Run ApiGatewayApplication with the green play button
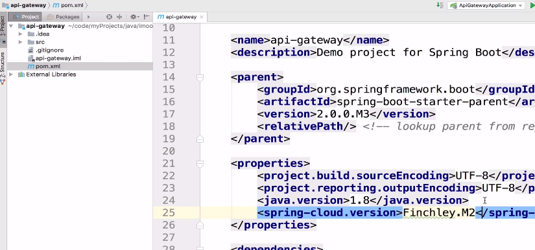The width and height of the screenshot is (535, 250). click(532, 5)
